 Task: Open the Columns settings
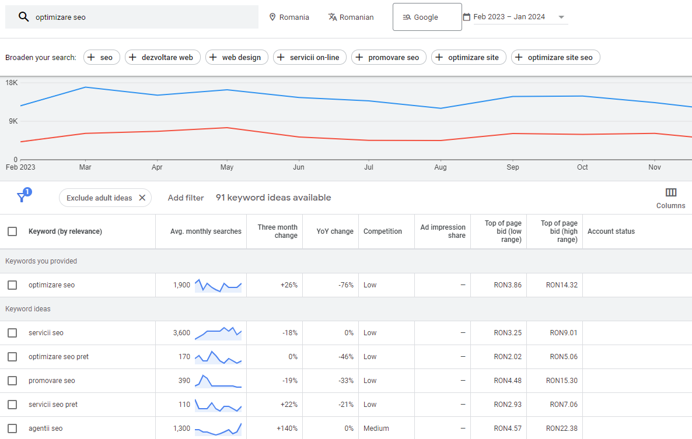coord(670,198)
